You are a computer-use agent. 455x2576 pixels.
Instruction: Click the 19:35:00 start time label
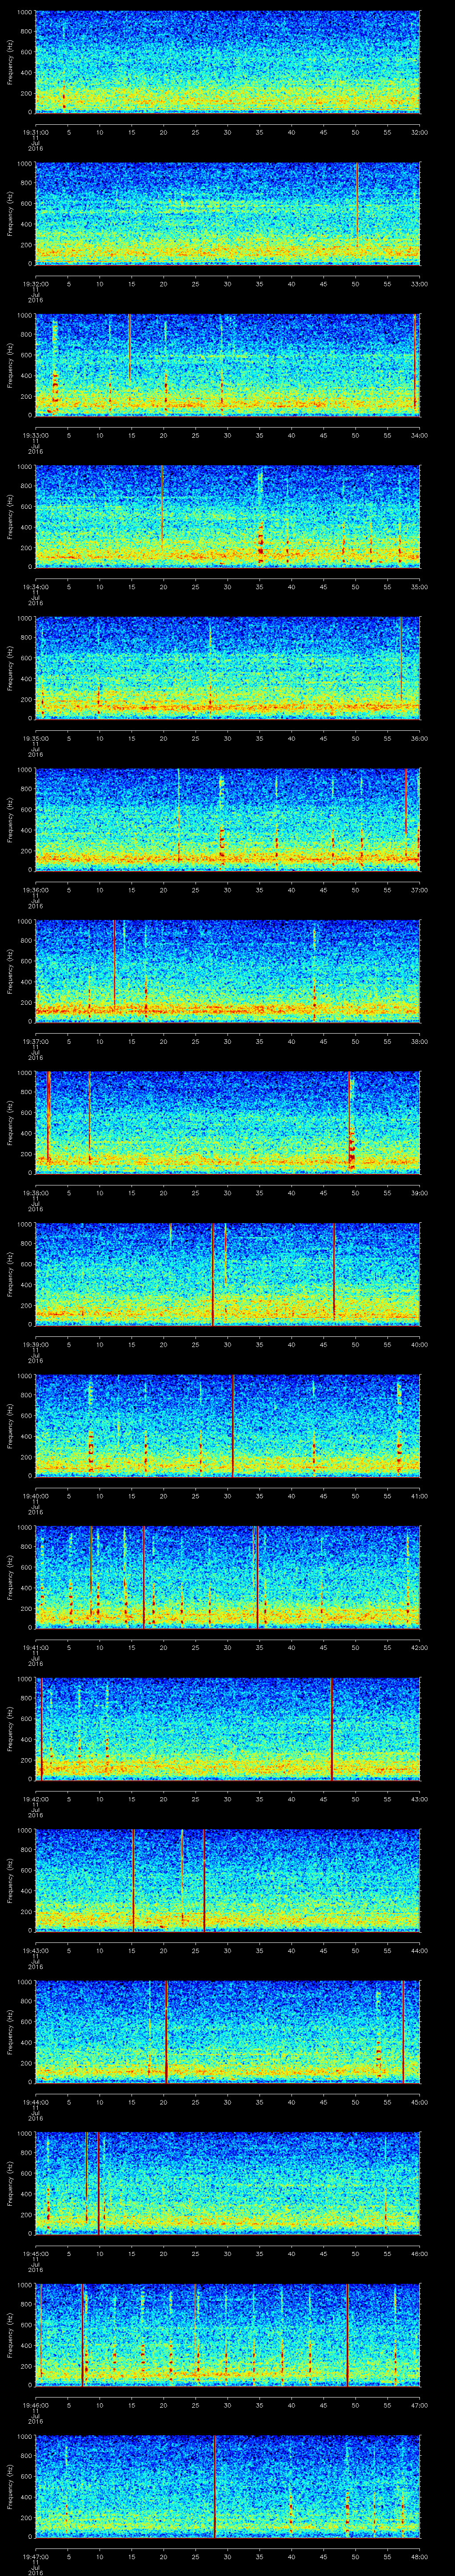click(35, 739)
